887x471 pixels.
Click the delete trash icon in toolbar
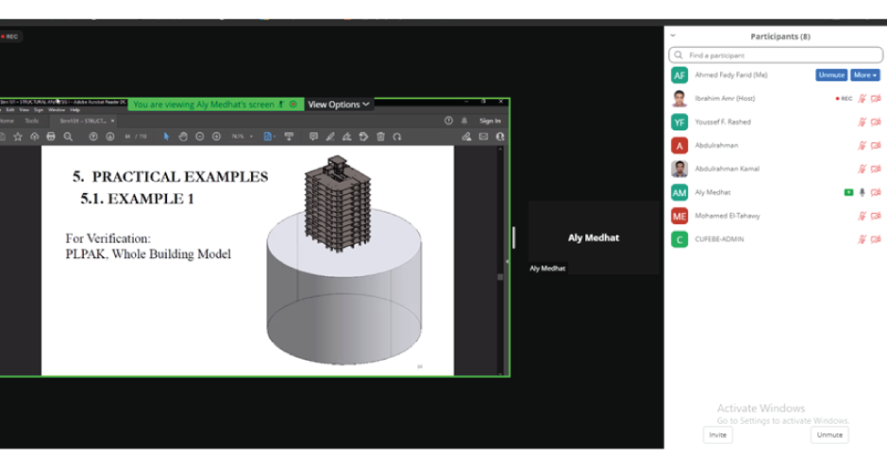(x=380, y=137)
